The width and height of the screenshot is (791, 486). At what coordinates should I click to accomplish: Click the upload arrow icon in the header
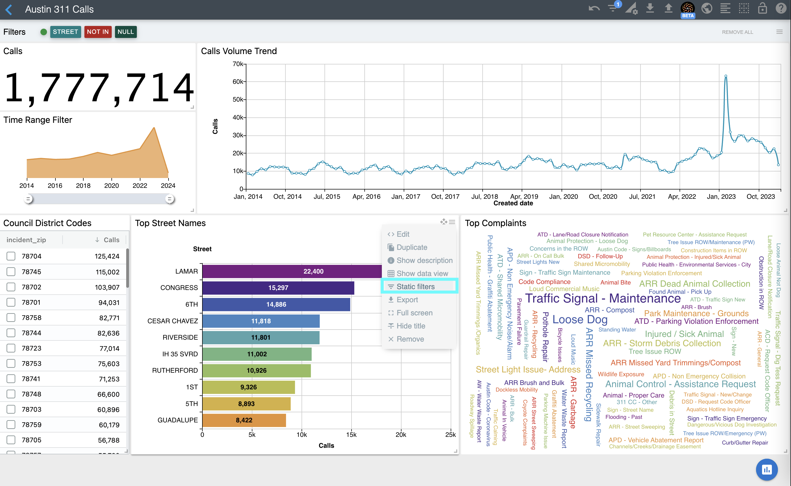(668, 8)
